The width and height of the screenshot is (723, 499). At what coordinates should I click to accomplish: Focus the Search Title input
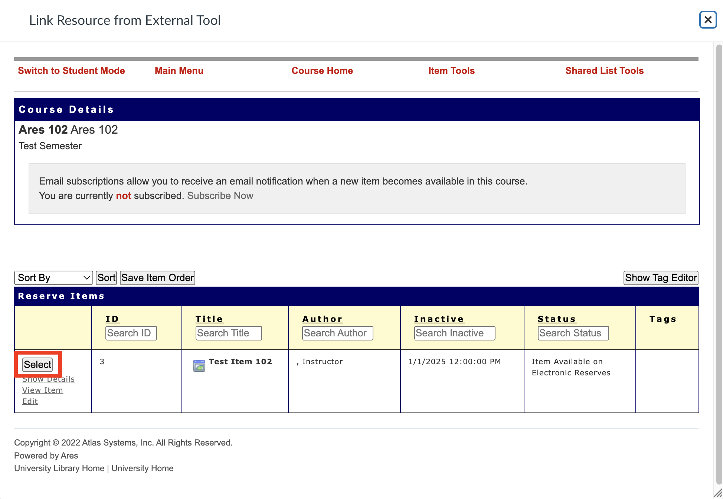[229, 333]
